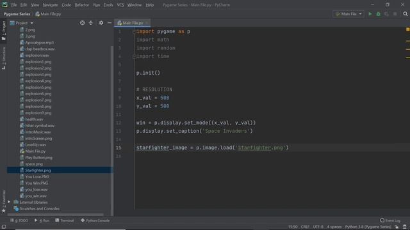Click the 4 spaces indent setting

(x=334, y=227)
